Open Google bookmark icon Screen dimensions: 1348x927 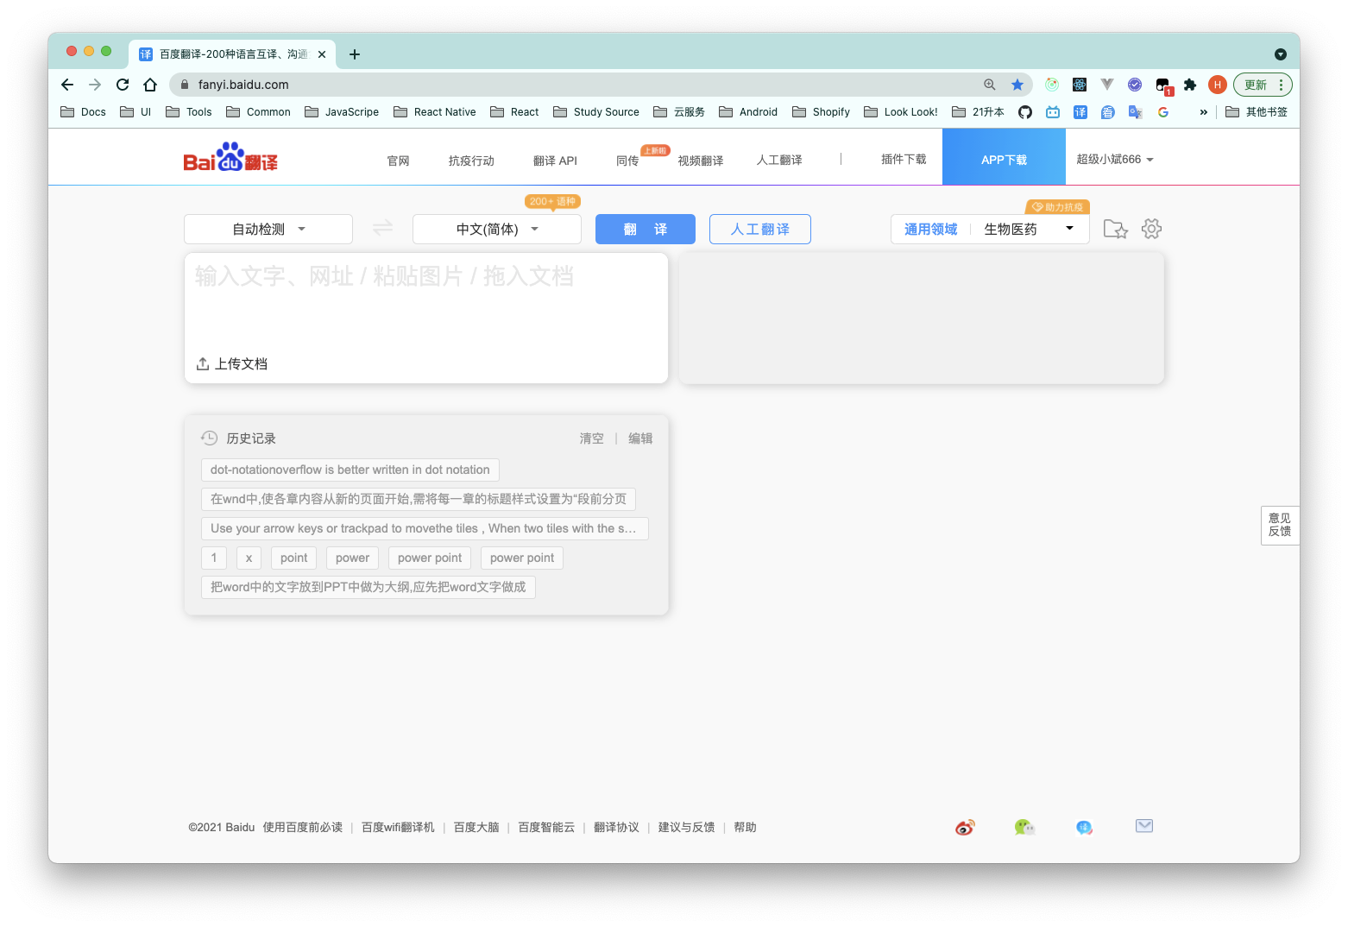pos(1163,112)
